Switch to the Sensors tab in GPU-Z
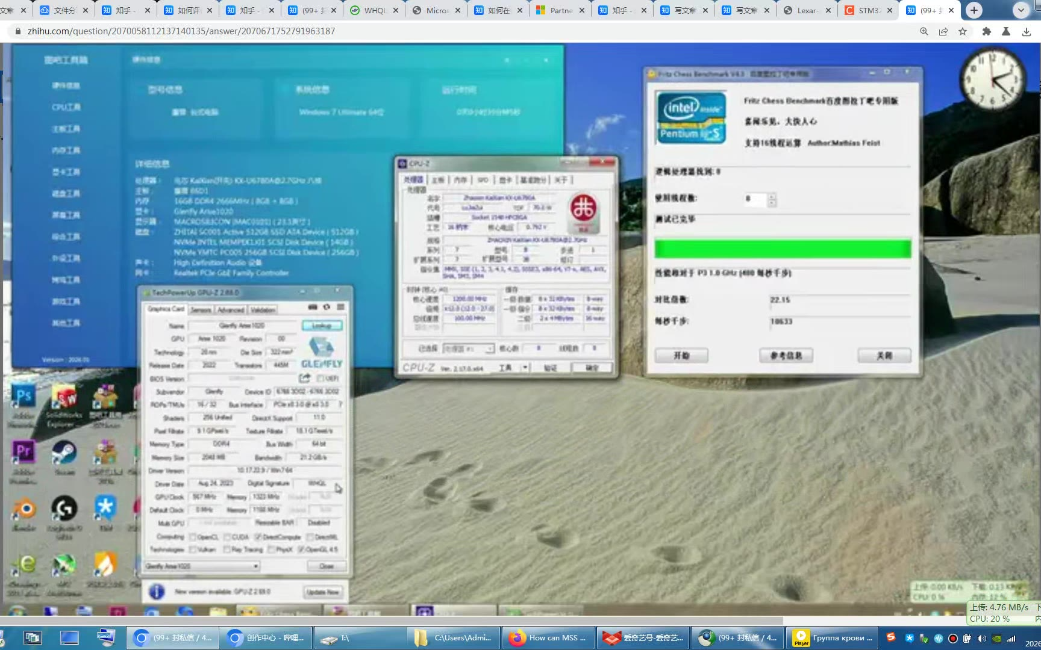1041x650 pixels. [201, 310]
